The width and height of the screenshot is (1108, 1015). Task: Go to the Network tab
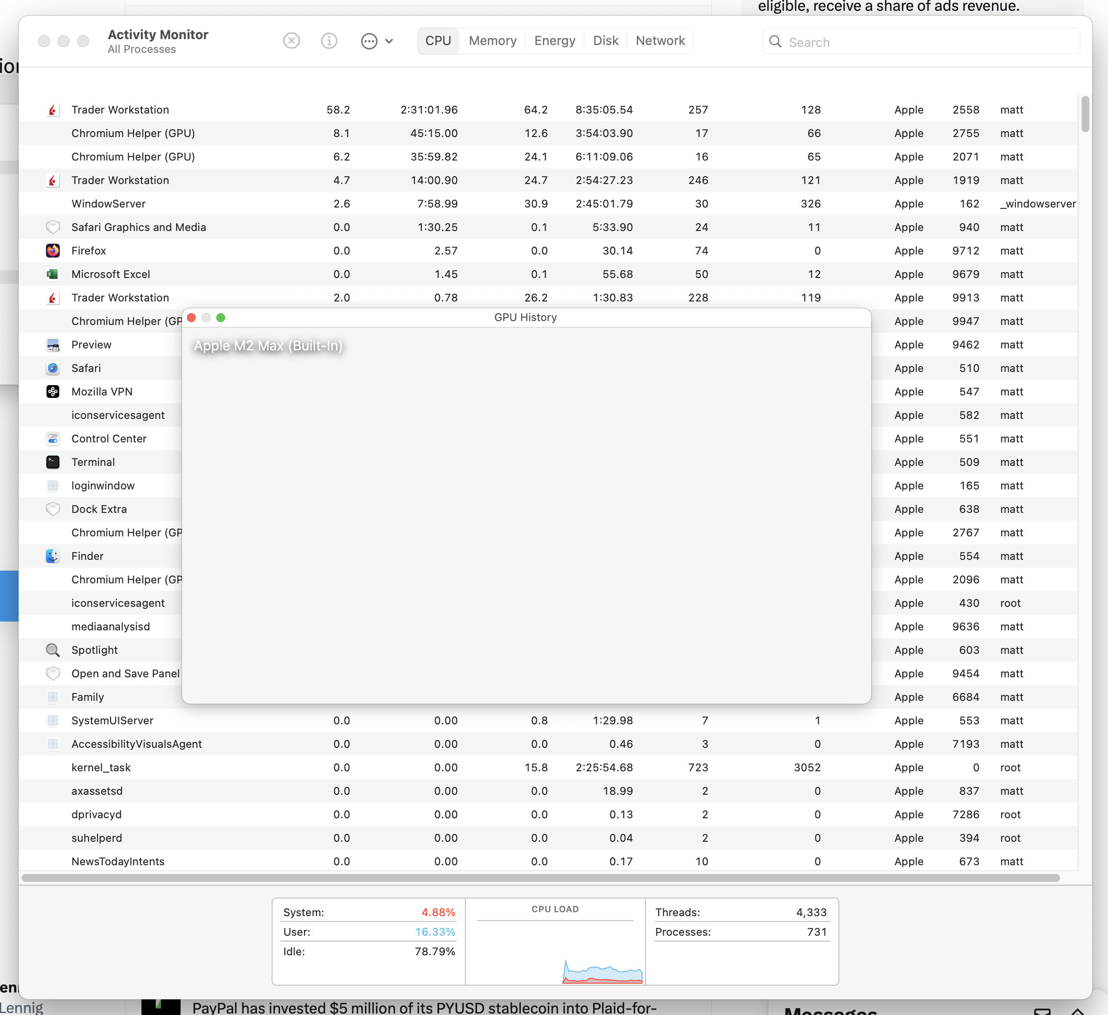660,41
